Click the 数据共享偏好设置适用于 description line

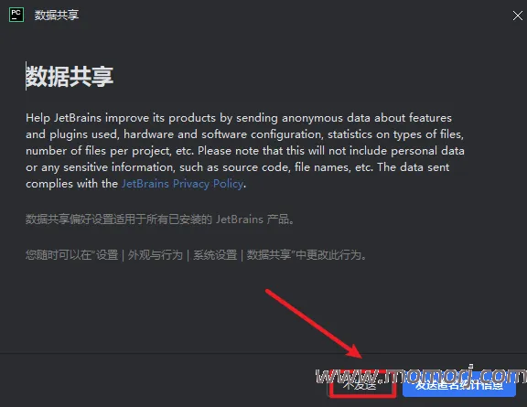160,220
